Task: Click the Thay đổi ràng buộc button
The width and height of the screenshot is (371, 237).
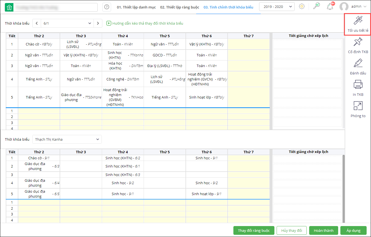Action: [x=254, y=230]
